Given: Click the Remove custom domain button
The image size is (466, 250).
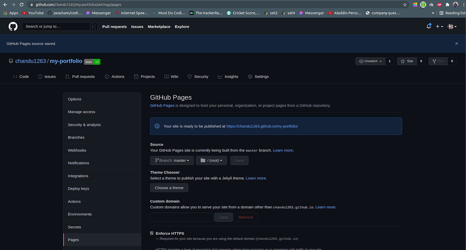Looking at the screenshot, I should pyautogui.click(x=246, y=217).
